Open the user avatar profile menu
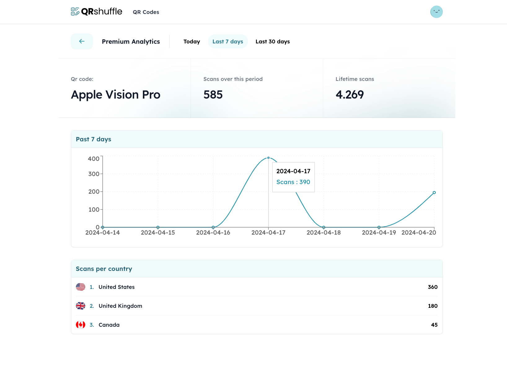This screenshot has width=507, height=367. 436,12
